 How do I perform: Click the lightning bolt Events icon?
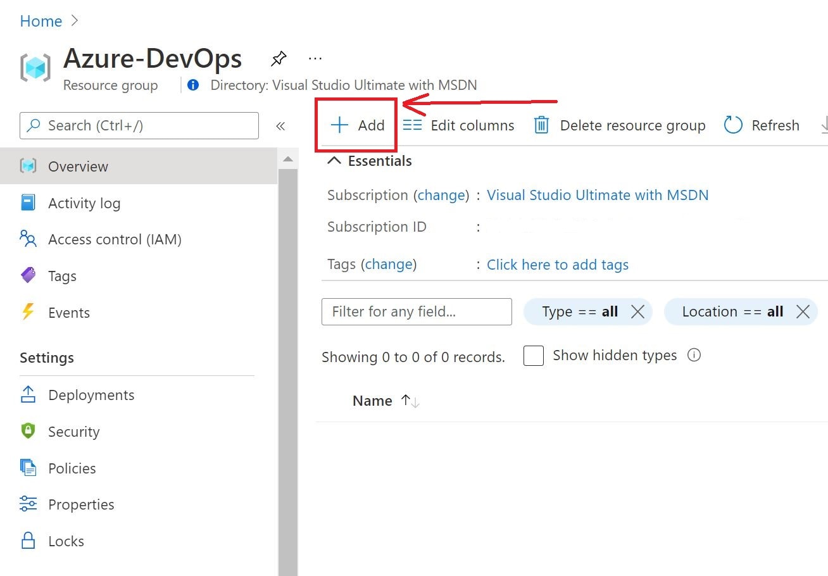click(x=28, y=312)
